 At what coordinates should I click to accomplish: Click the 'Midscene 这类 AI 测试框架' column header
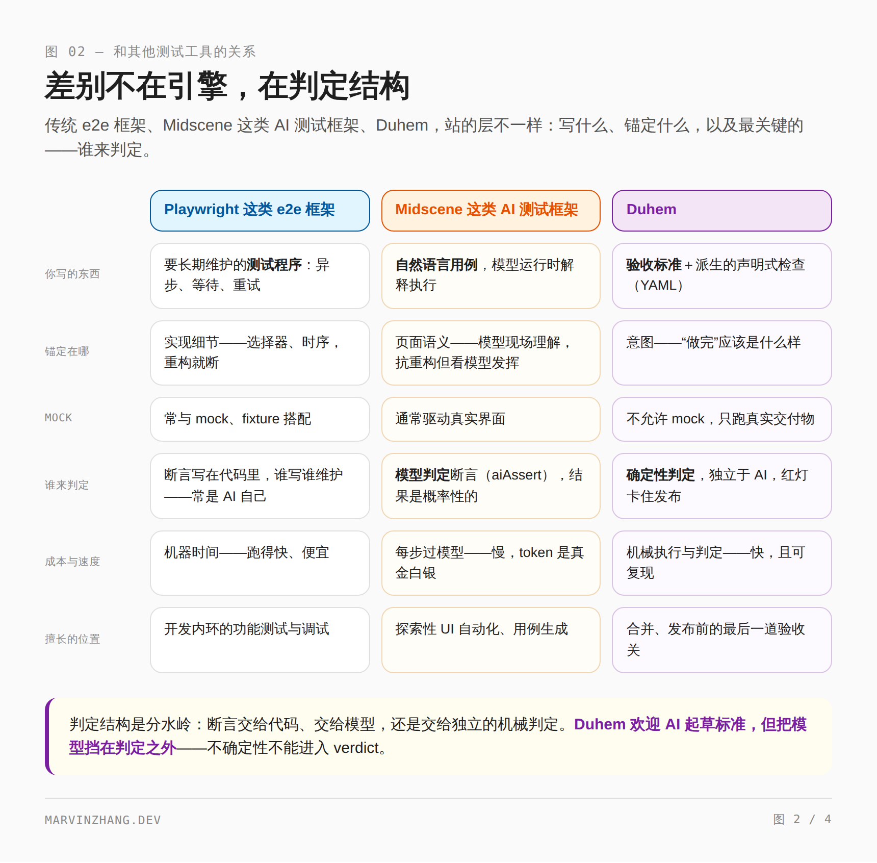(491, 211)
